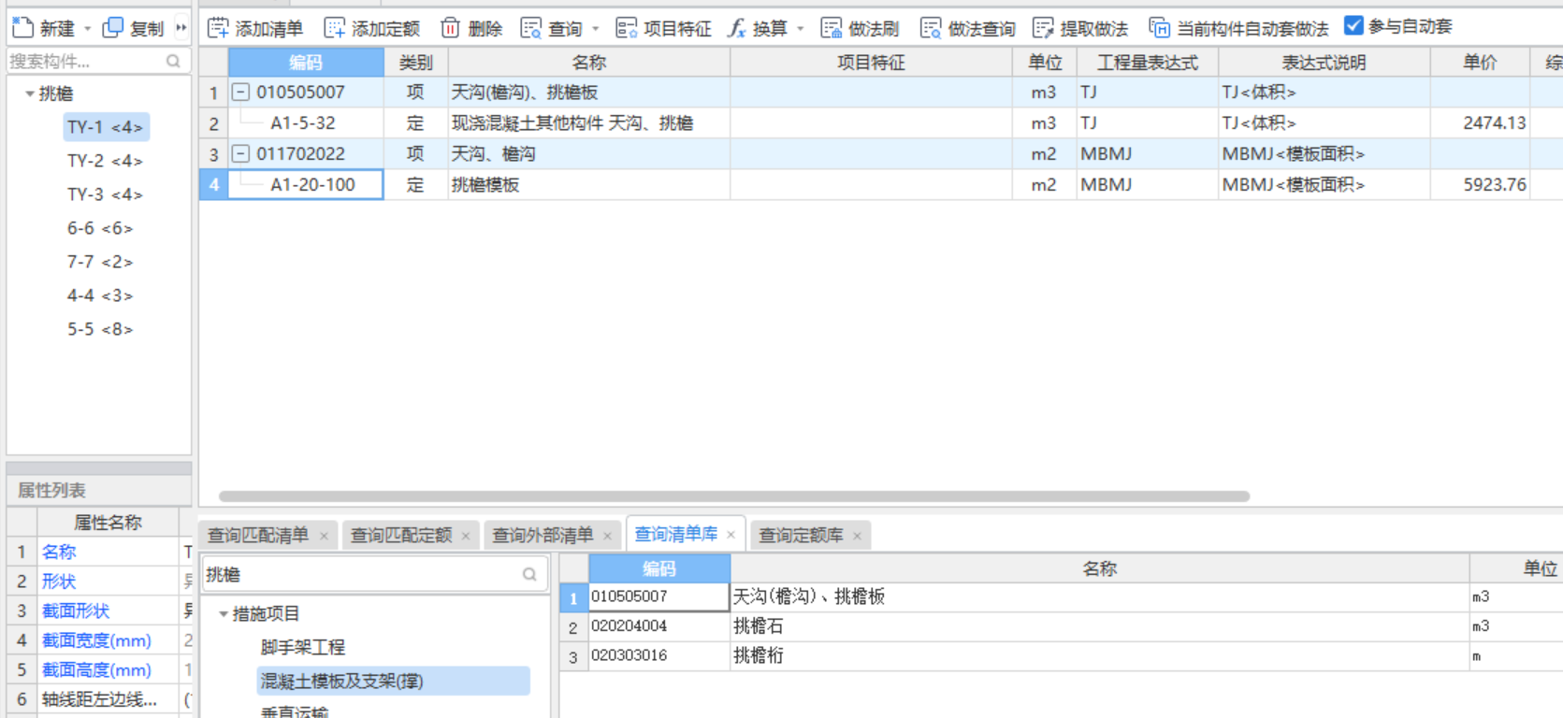
Task: Click the 提取做法 icon
Action: point(1043,28)
